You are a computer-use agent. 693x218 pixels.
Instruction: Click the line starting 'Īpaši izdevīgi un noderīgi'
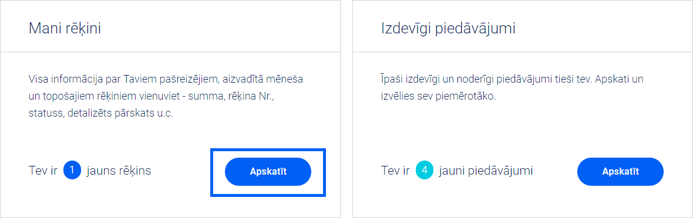(512, 80)
